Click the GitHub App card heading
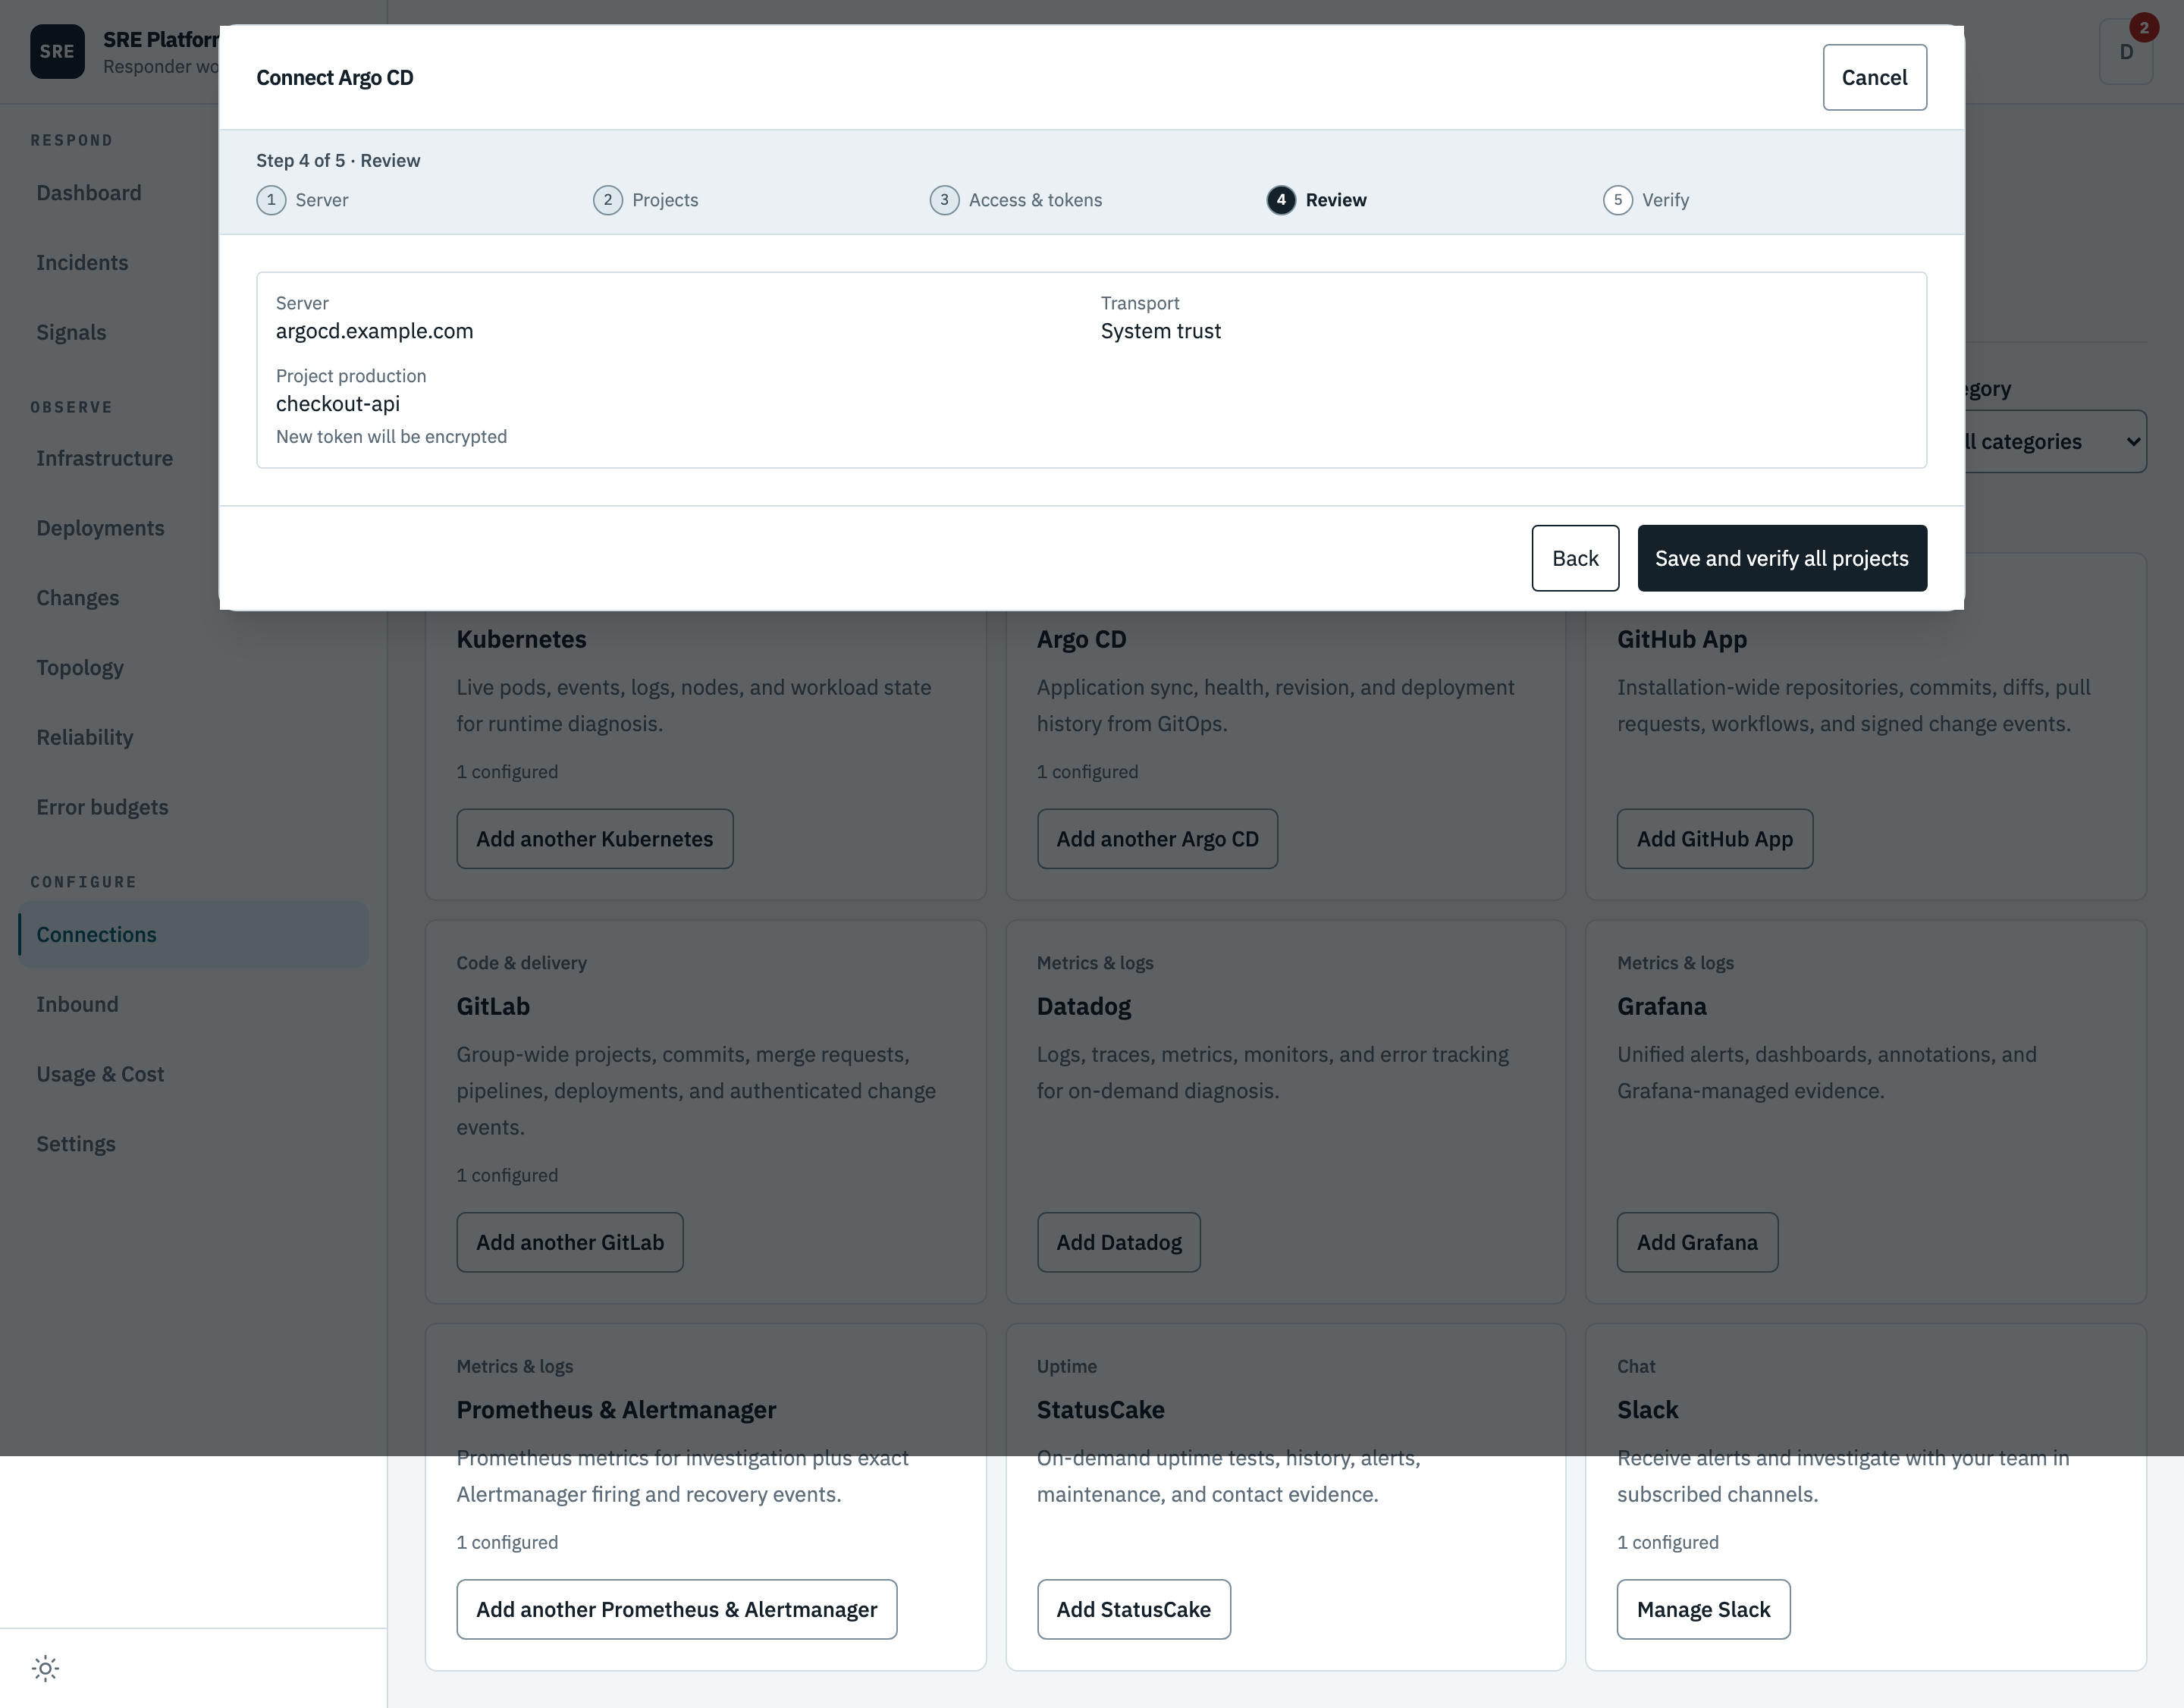This screenshot has height=1708, width=2184. (1682, 640)
